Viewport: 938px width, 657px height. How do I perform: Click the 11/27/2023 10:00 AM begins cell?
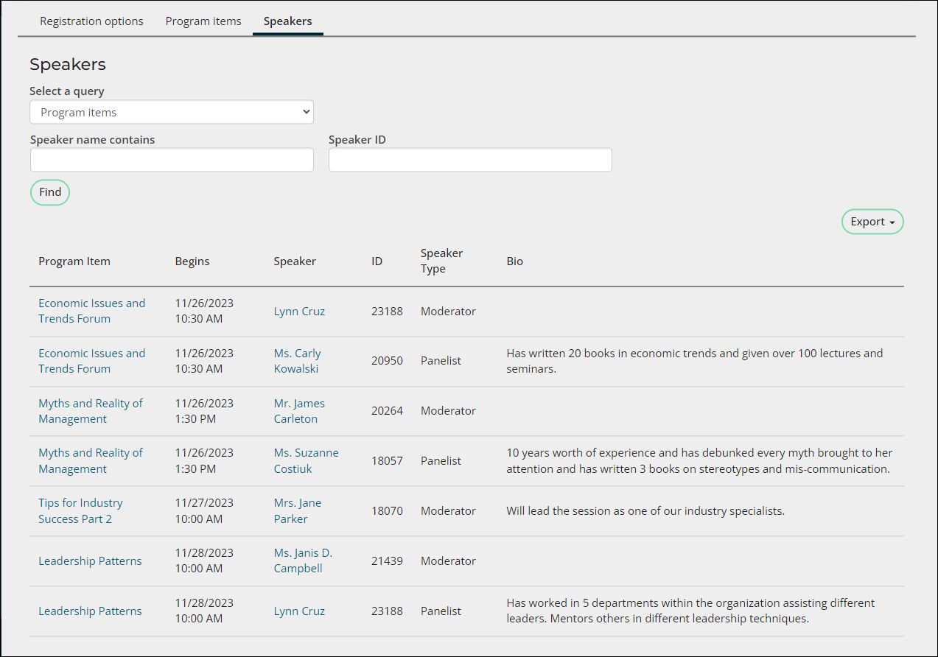[204, 510]
